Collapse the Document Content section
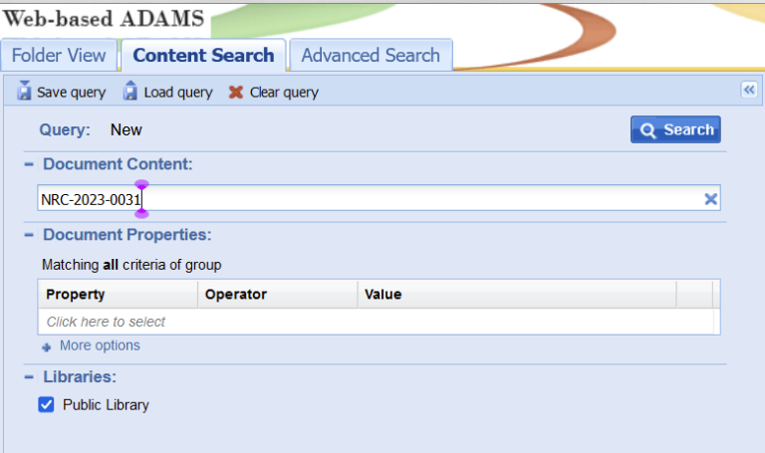Viewport: 765px width, 453px height. click(x=29, y=164)
